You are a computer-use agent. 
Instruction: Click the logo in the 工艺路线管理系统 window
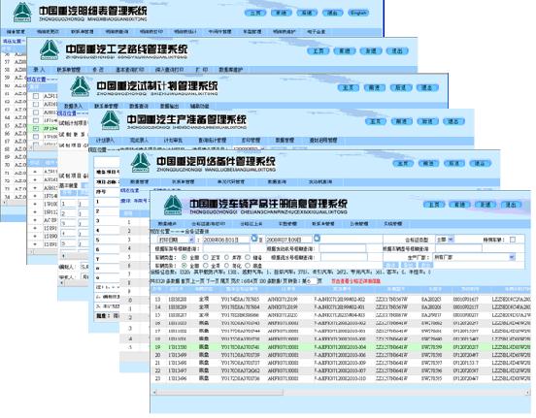pos(50,49)
